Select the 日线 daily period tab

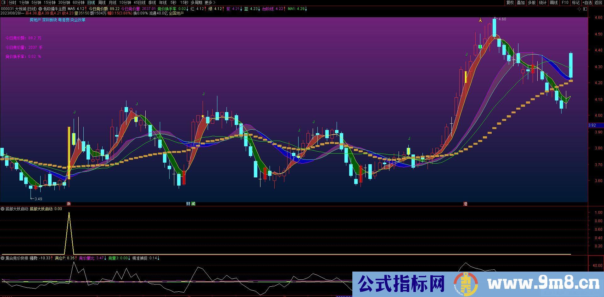click(91, 3)
